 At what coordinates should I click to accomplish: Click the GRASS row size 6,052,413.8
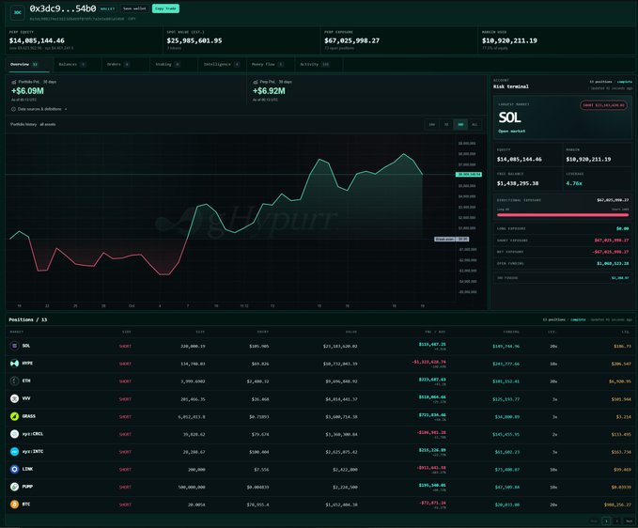point(192,417)
